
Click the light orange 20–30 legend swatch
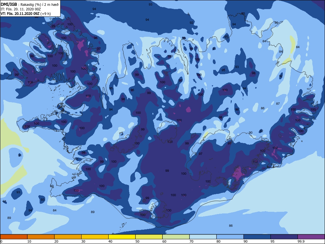tap(68, 237)
